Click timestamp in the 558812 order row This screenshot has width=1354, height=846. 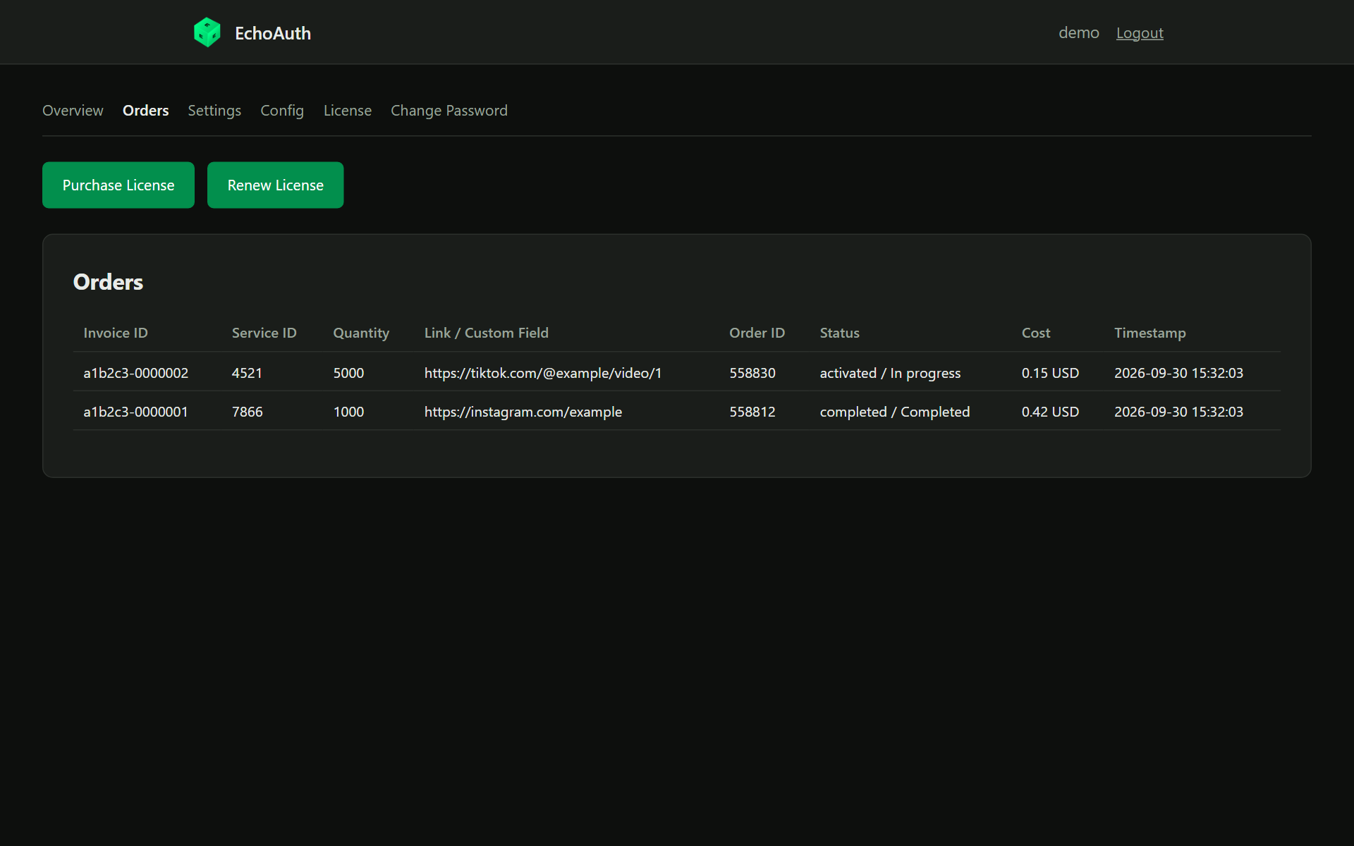coord(1178,412)
